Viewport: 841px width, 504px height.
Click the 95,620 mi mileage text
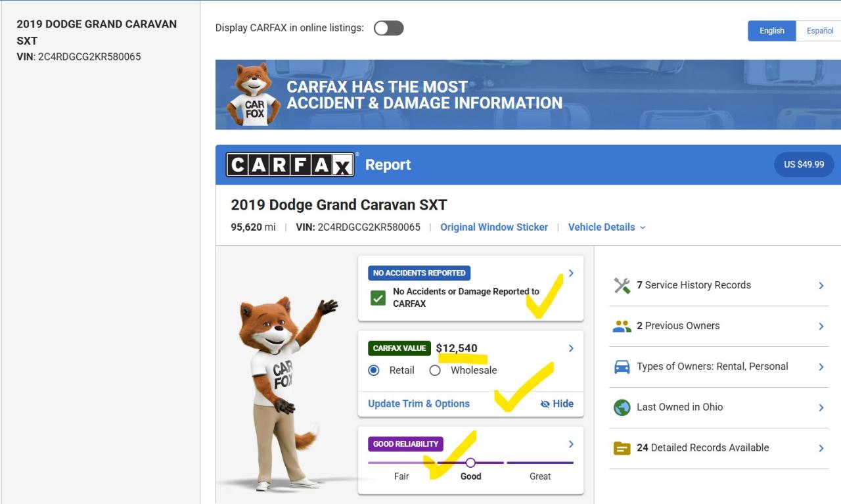[x=253, y=227]
